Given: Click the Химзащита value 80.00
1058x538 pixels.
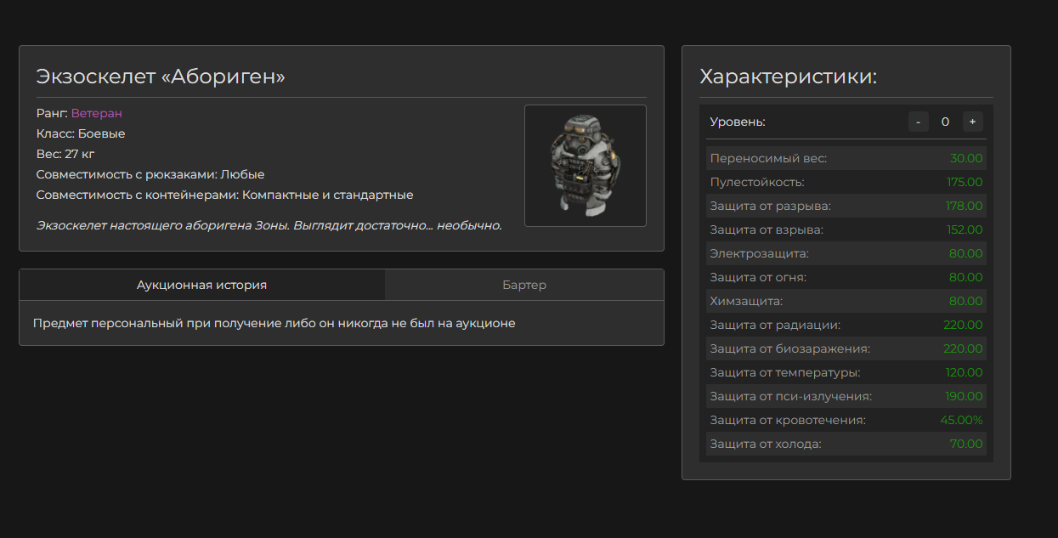Looking at the screenshot, I should (x=966, y=301).
